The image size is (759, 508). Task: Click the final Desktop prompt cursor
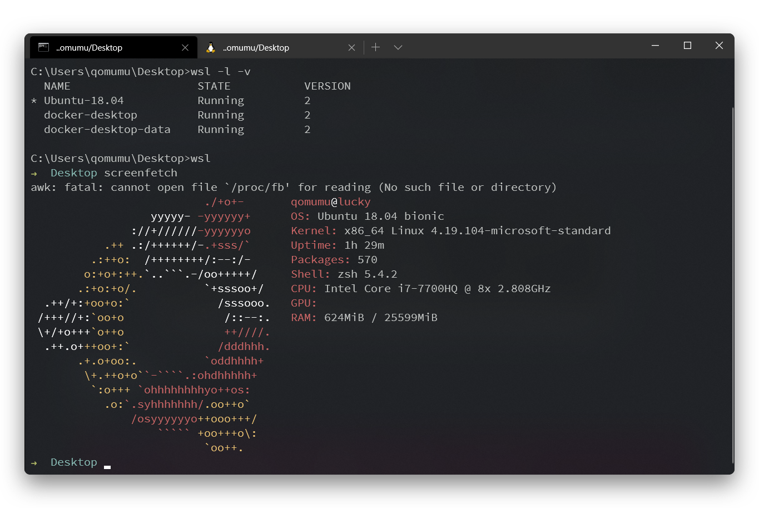click(x=107, y=466)
